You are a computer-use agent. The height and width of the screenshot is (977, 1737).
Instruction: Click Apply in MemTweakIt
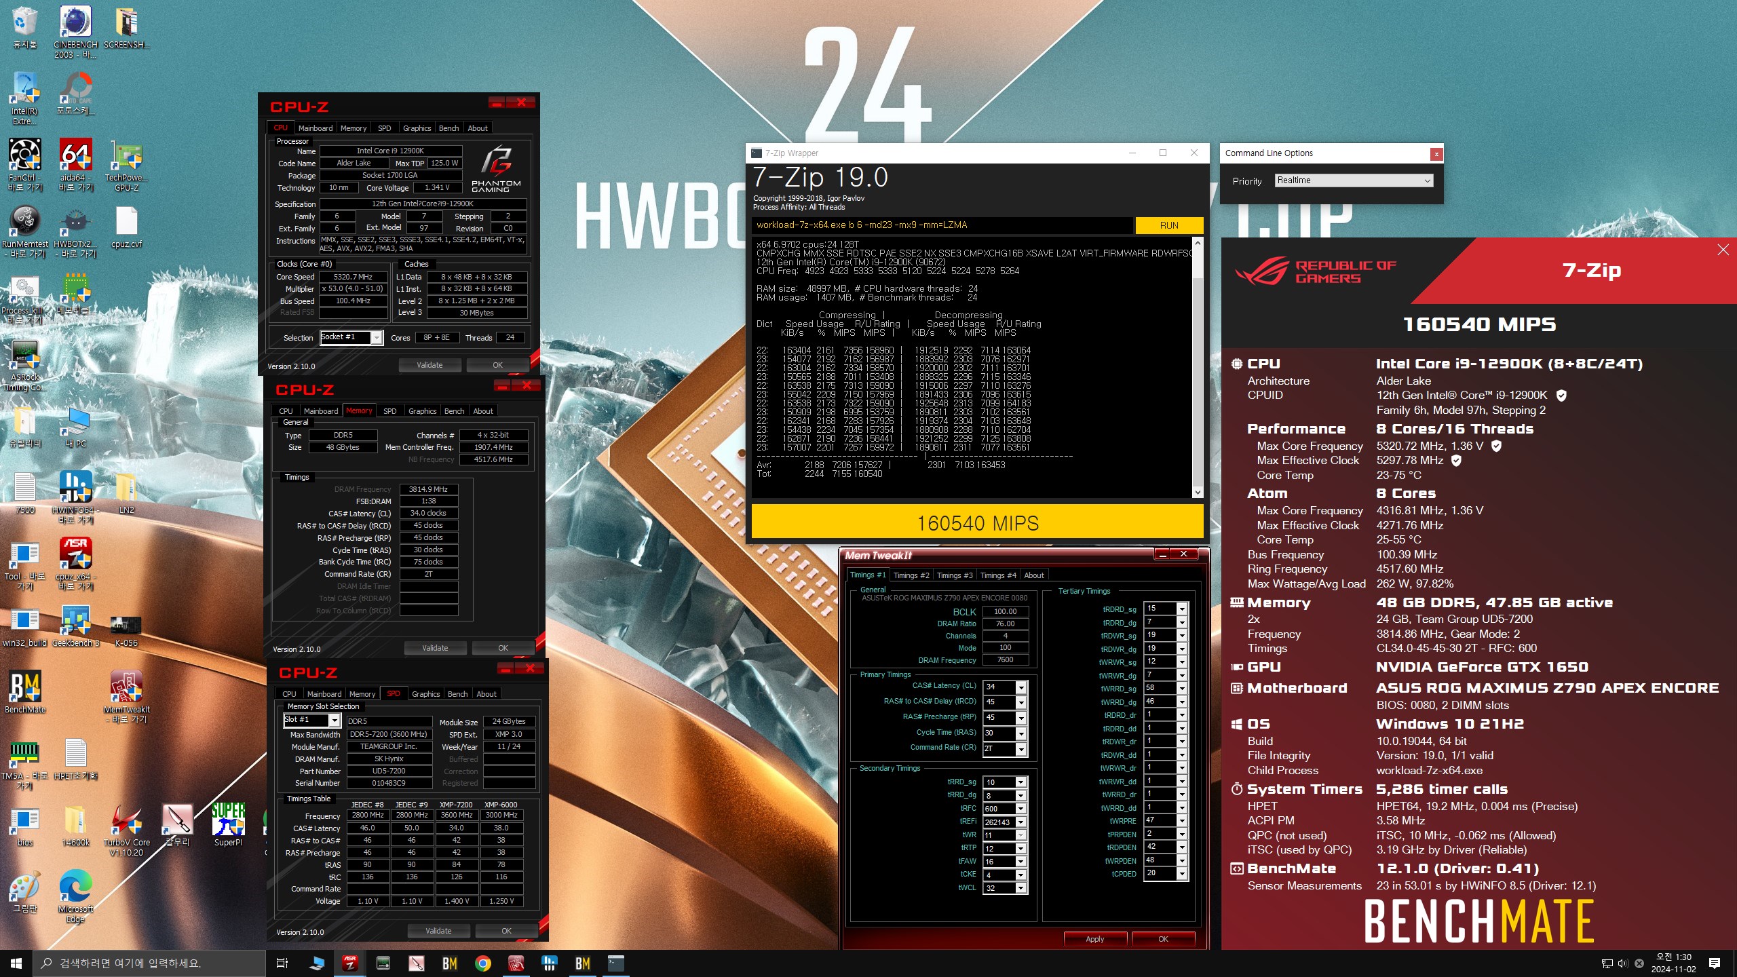(1095, 939)
